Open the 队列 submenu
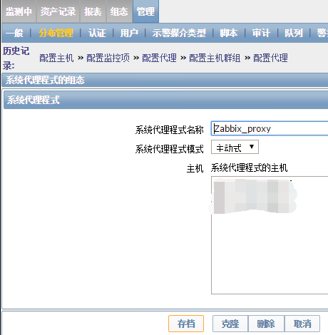Screen dimensions: 328x335 (294, 33)
